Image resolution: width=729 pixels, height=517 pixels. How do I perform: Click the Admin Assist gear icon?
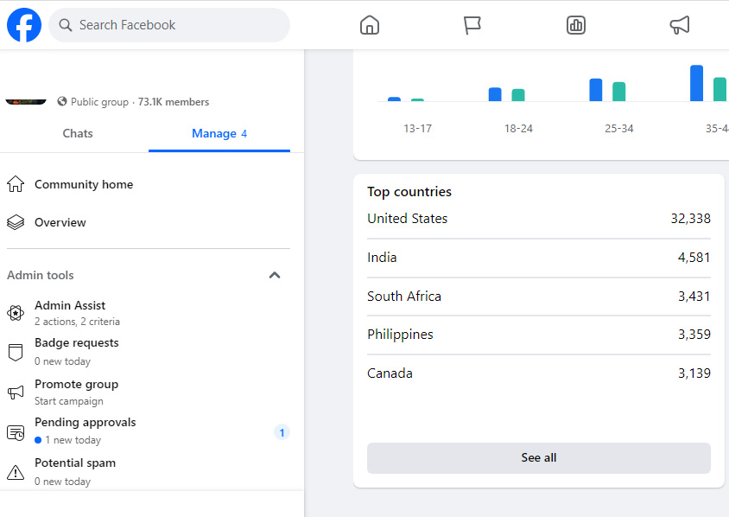click(x=16, y=313)
